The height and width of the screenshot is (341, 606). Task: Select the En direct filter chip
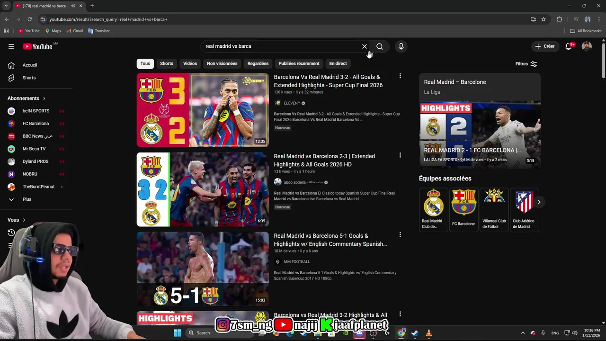[338, 63]
